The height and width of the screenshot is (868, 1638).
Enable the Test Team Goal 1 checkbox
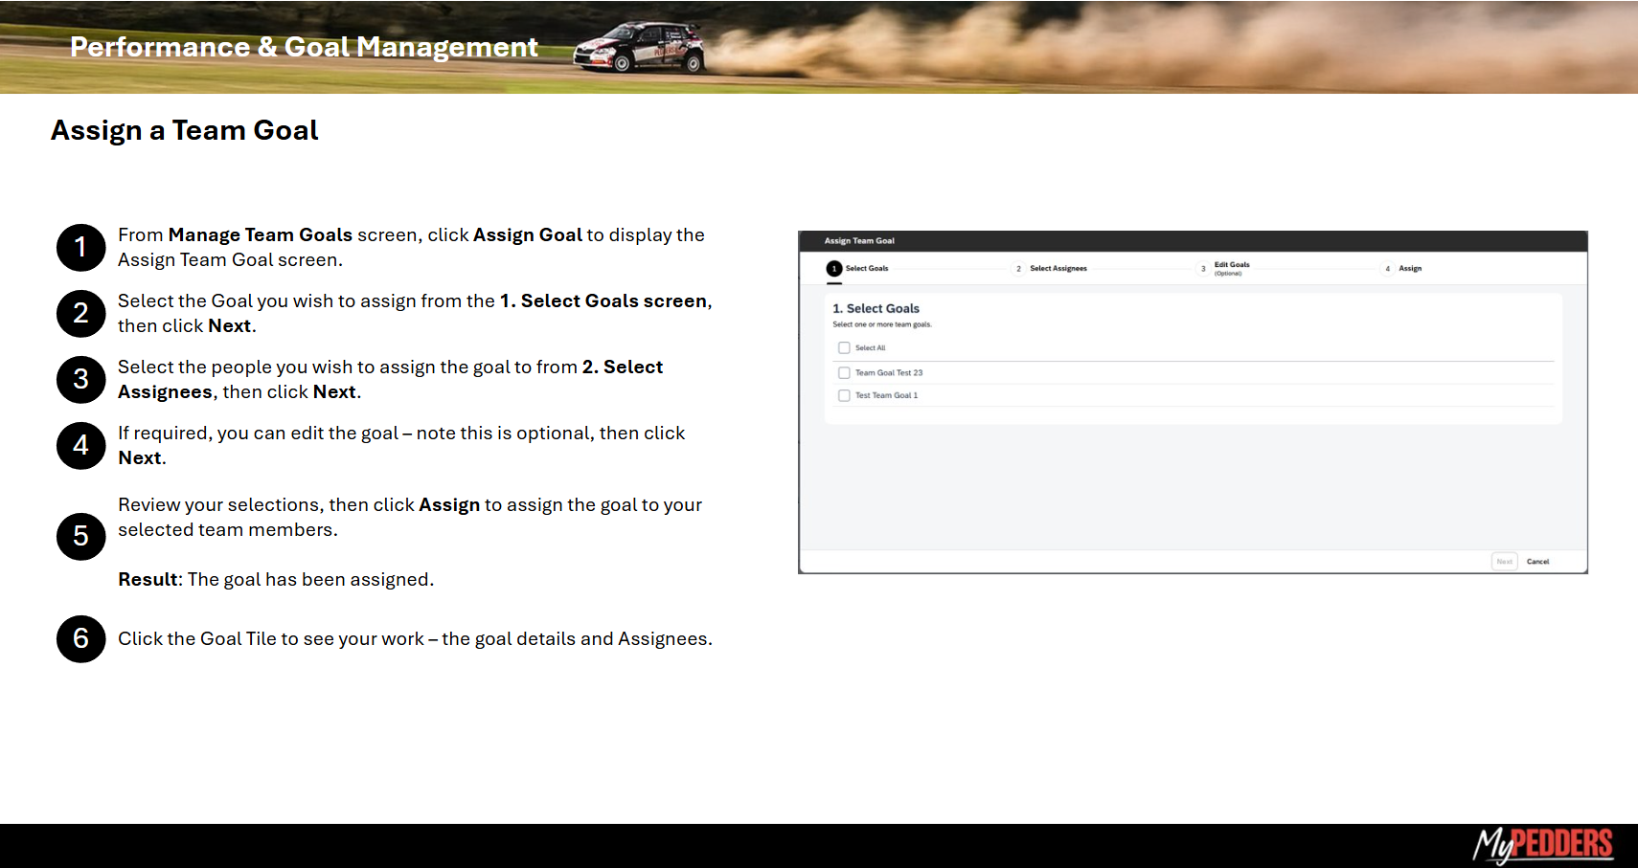click(x=844, y=395)
